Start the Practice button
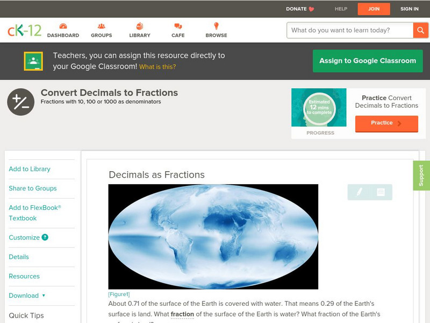The height and width of the screenshot is (323, 430). 386,123
